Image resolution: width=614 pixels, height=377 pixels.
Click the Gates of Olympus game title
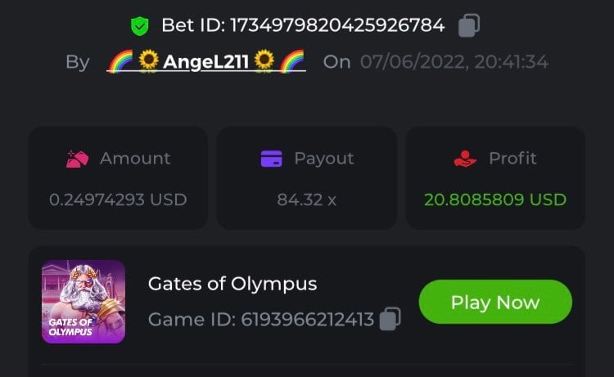[233, 284]
